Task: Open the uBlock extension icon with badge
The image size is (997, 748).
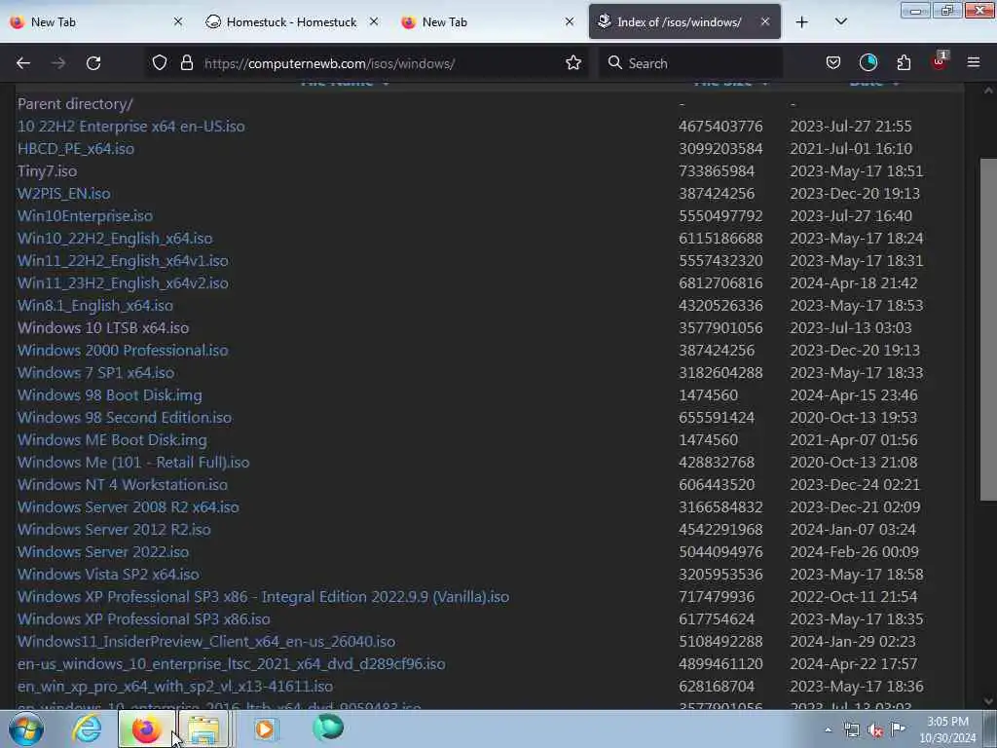Action: (x=940, y=61)
